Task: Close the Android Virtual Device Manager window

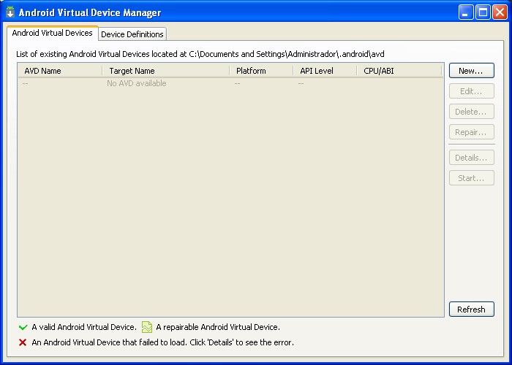Action: [500, 12]
